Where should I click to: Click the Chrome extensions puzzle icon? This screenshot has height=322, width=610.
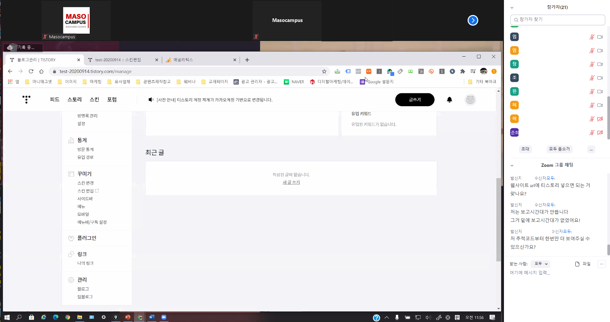tap(463, 71)
